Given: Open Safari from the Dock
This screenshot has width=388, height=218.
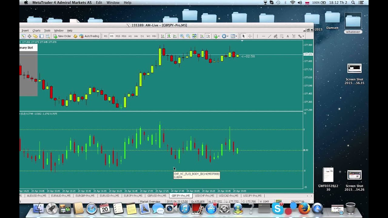Looking at the screenshot, I should coord(92,209).
